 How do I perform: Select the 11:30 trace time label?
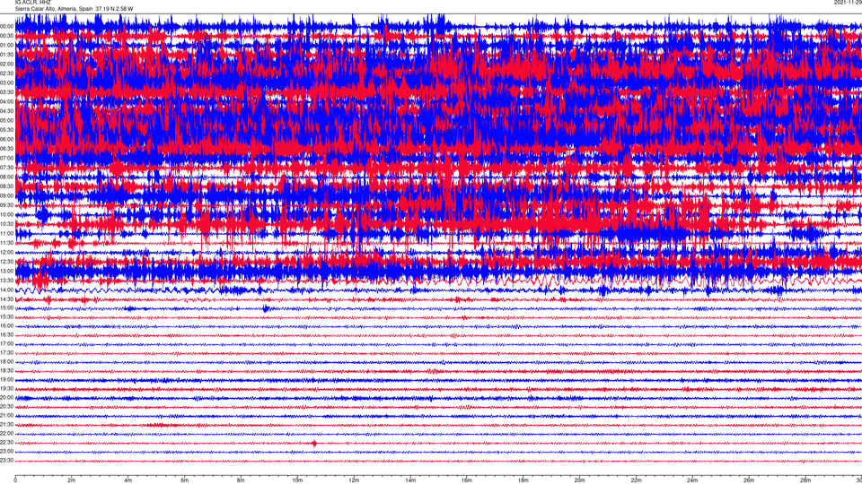point(6,243)
